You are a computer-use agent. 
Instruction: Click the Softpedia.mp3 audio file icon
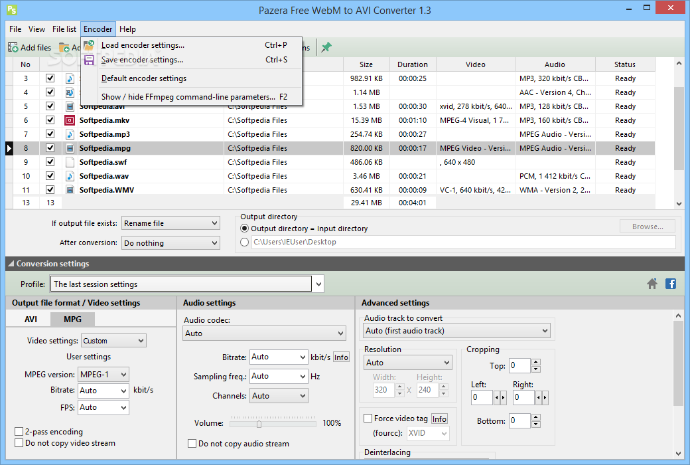pyautogui.click(x=70, y=134)
